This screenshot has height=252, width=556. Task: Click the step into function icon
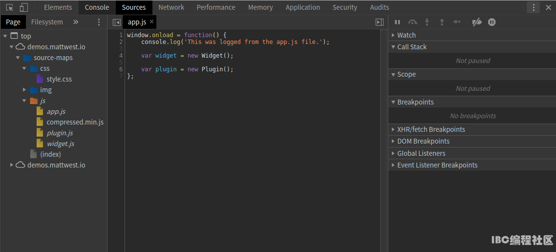[x=427, y=22]
